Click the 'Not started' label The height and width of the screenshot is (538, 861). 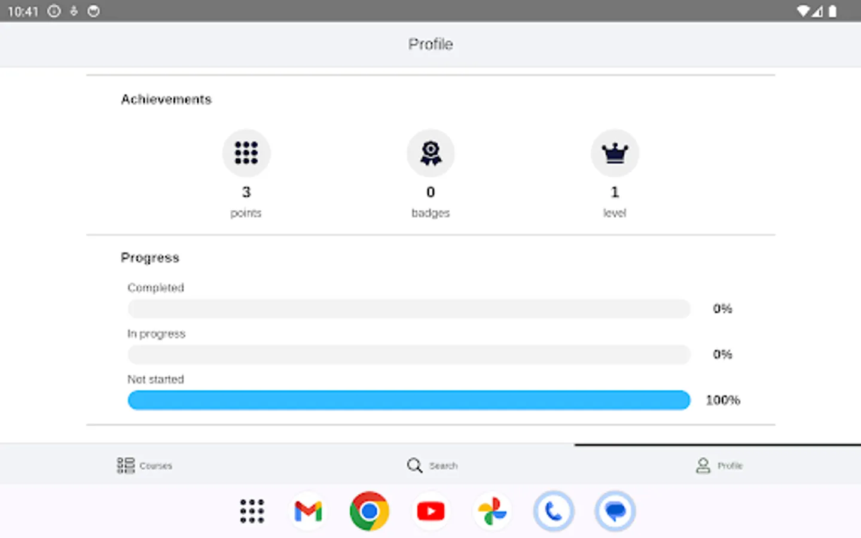point(155,379)
